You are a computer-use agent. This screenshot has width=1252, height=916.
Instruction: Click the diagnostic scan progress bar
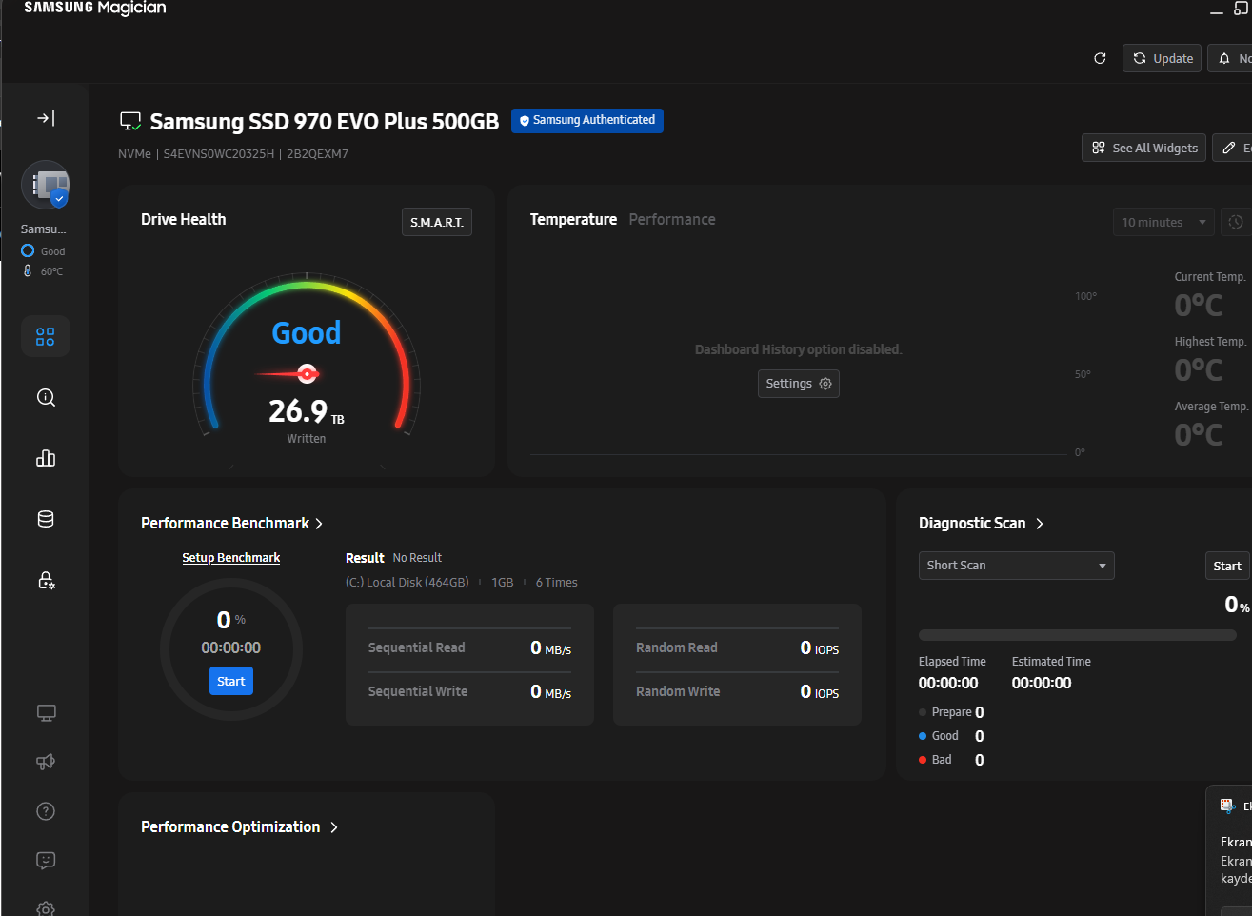click(x=1078, y=635)
